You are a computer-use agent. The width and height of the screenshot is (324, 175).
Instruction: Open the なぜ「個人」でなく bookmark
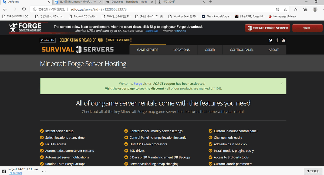tap(49, 16)
